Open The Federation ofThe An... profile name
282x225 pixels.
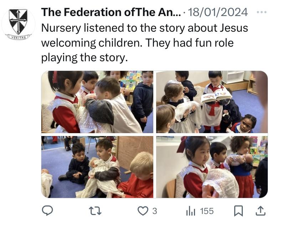(x=111, y=12)
